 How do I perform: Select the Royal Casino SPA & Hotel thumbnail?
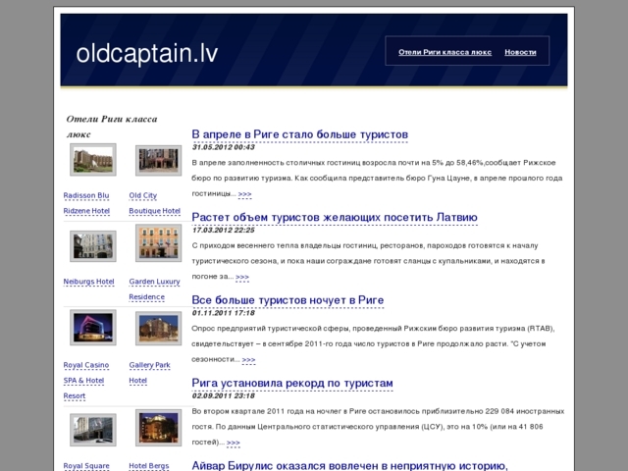click(x=93, y=328)
